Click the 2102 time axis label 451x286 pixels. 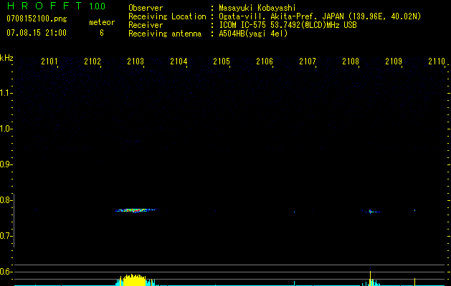click(x=92, y=61)
